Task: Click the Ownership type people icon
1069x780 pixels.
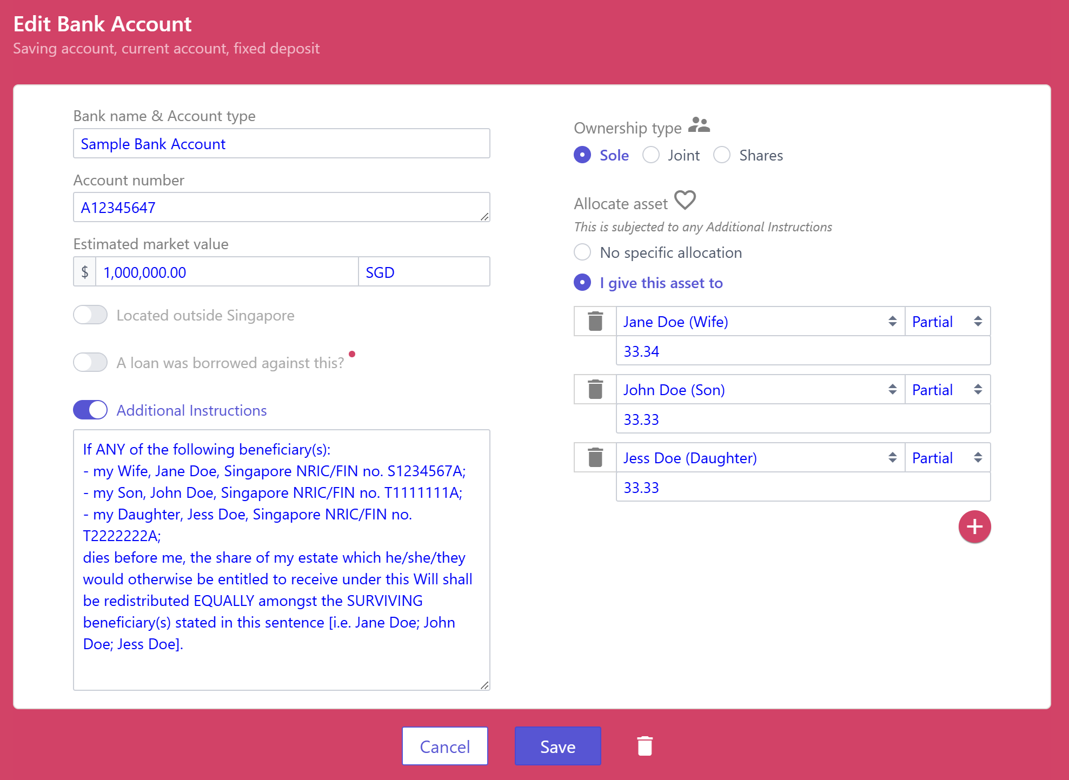Action: tap(699, 125)
